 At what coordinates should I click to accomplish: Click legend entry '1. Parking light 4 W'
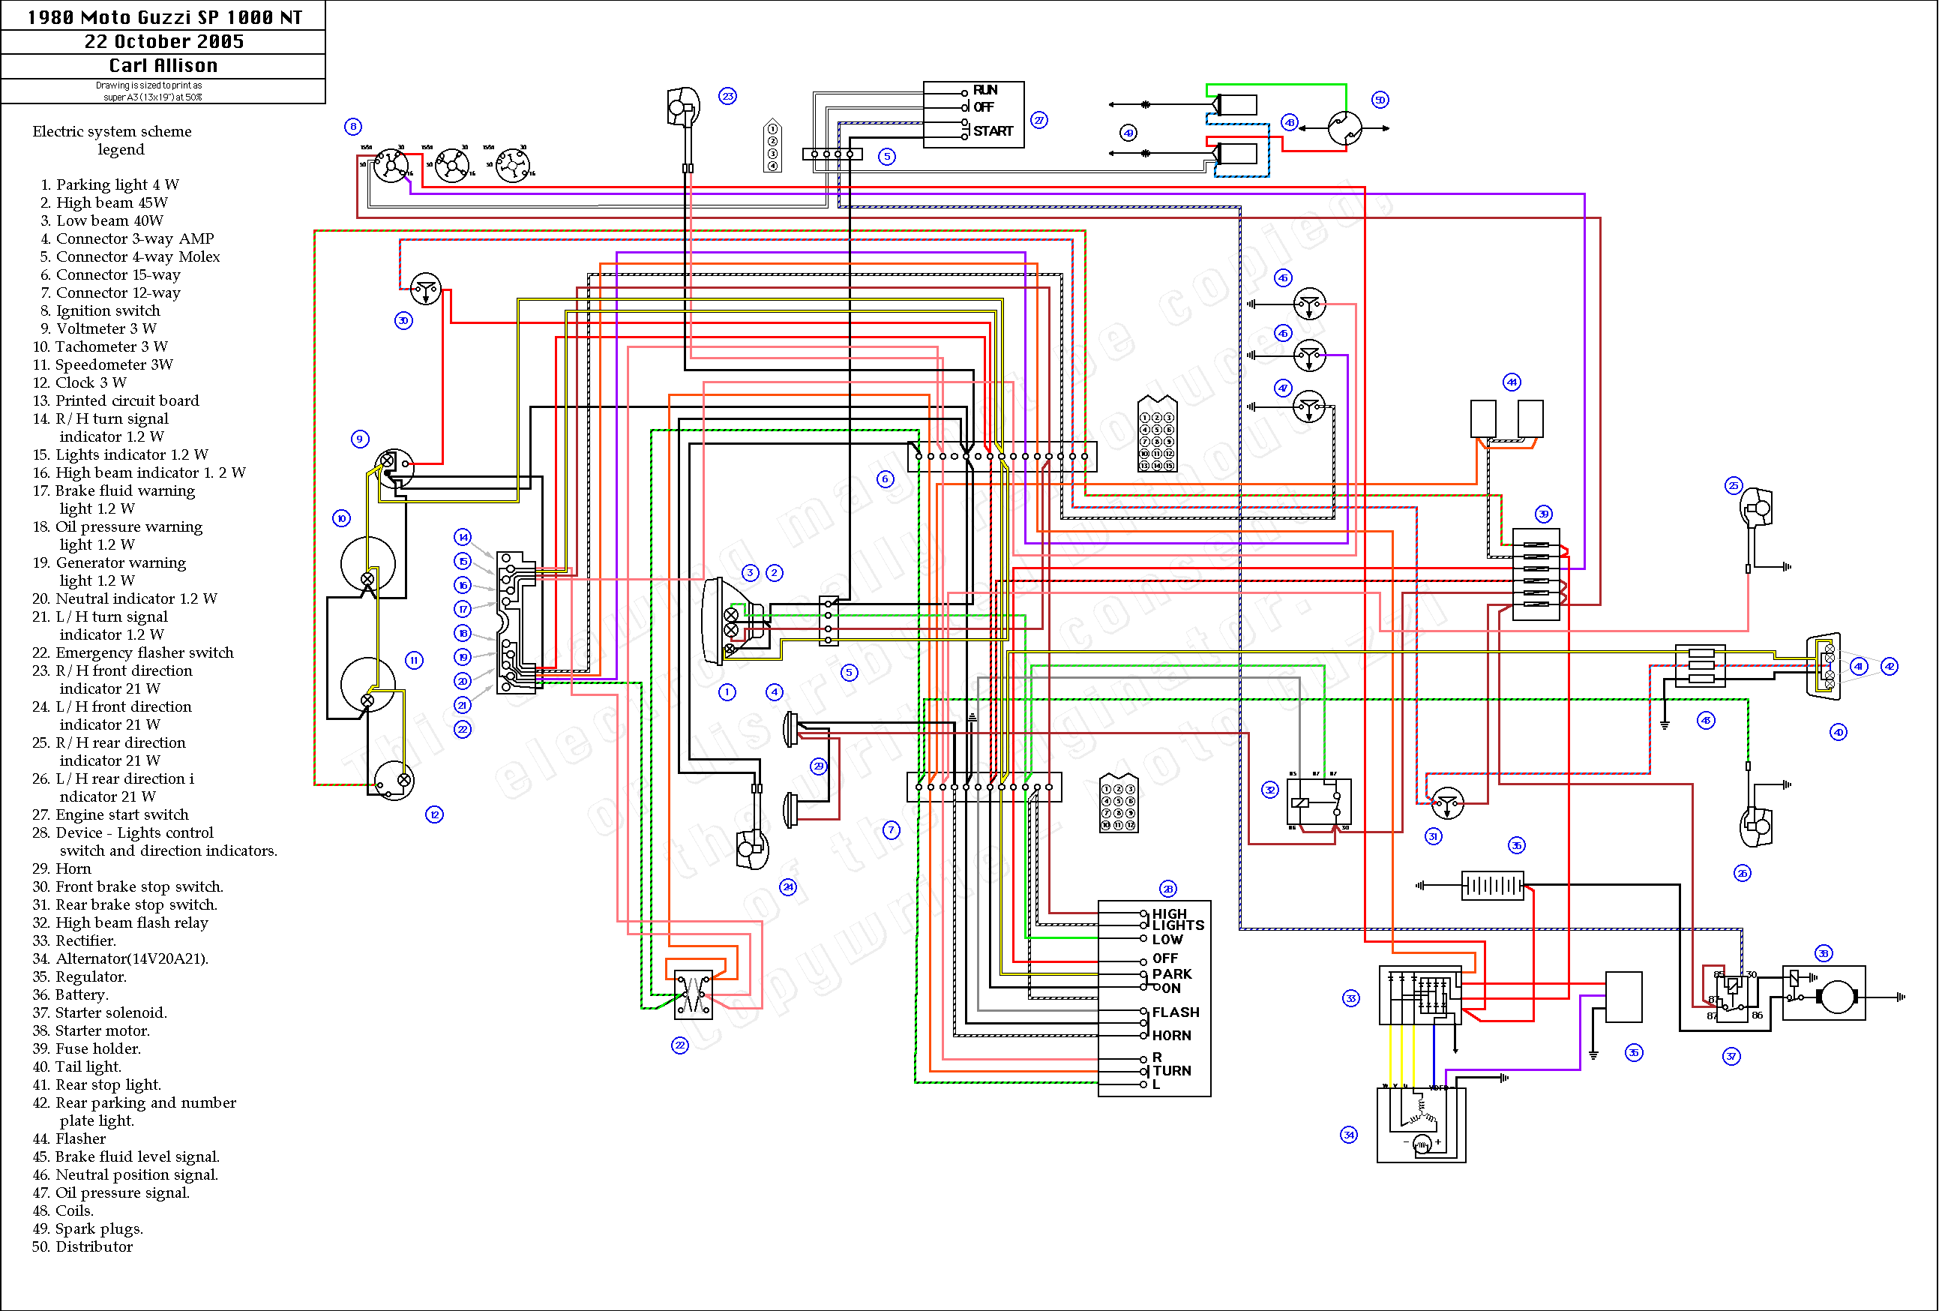point(109,184)
